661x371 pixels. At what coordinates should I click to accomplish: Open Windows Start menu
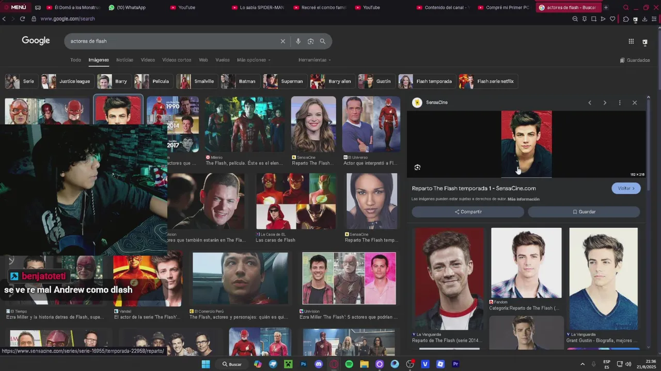[x=206, y=364]
